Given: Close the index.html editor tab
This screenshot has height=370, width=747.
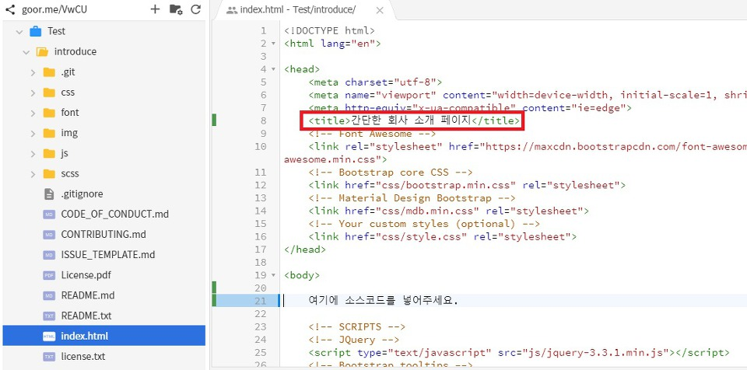Looking at the screenshot, I should (x=380, y=10).
